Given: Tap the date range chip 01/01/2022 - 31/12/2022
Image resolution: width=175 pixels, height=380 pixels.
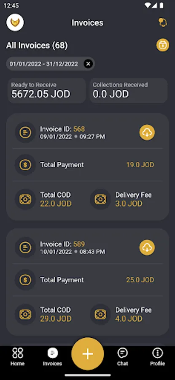Looking at the screenshot, I should 44,64.
